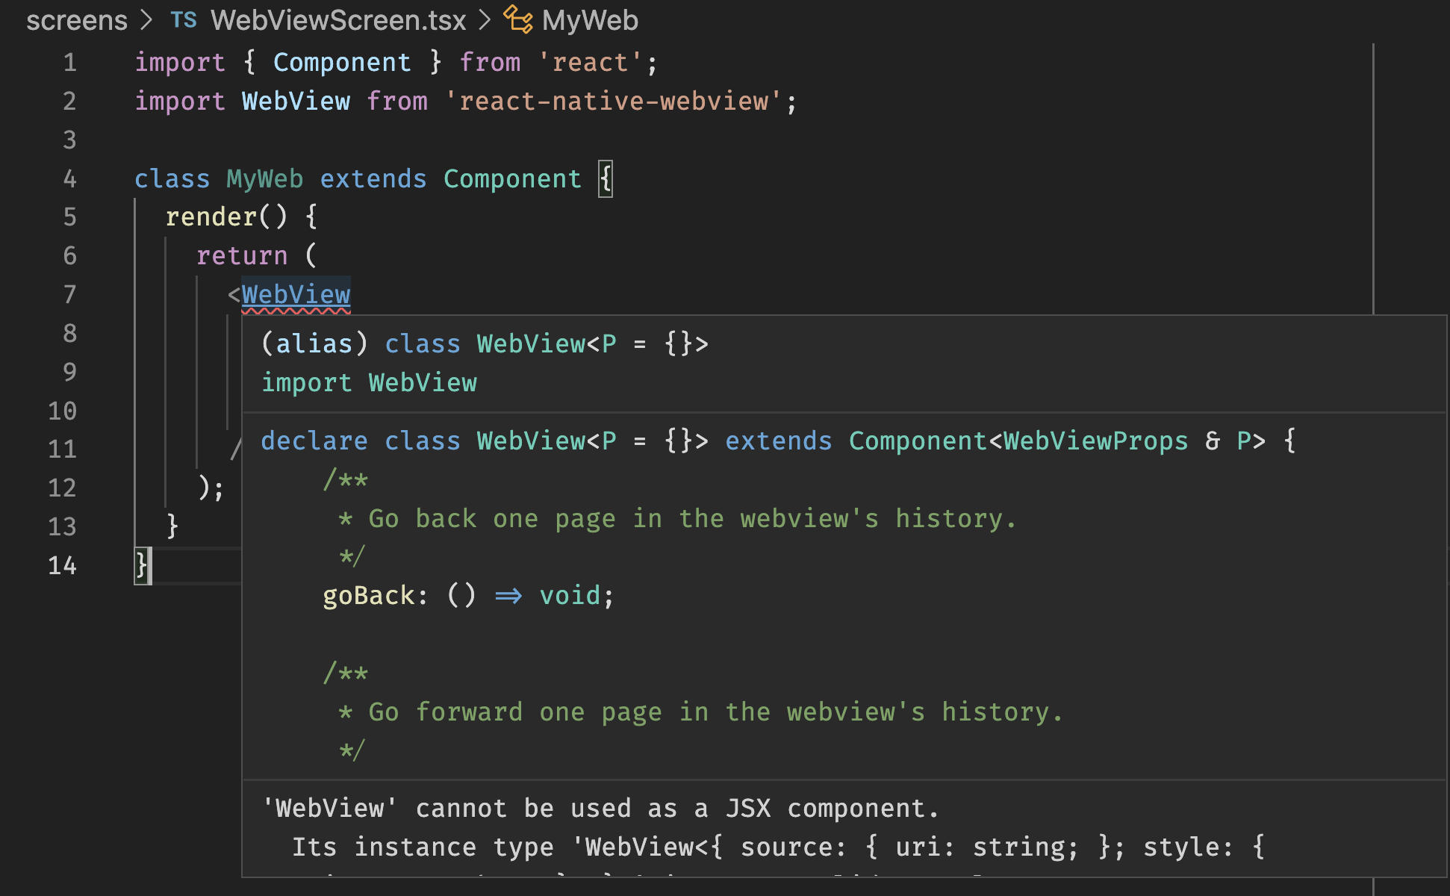Screen dimensions: 1450x896
Task: Click the closing brace on line 14
Action: (x=140, y=565)
